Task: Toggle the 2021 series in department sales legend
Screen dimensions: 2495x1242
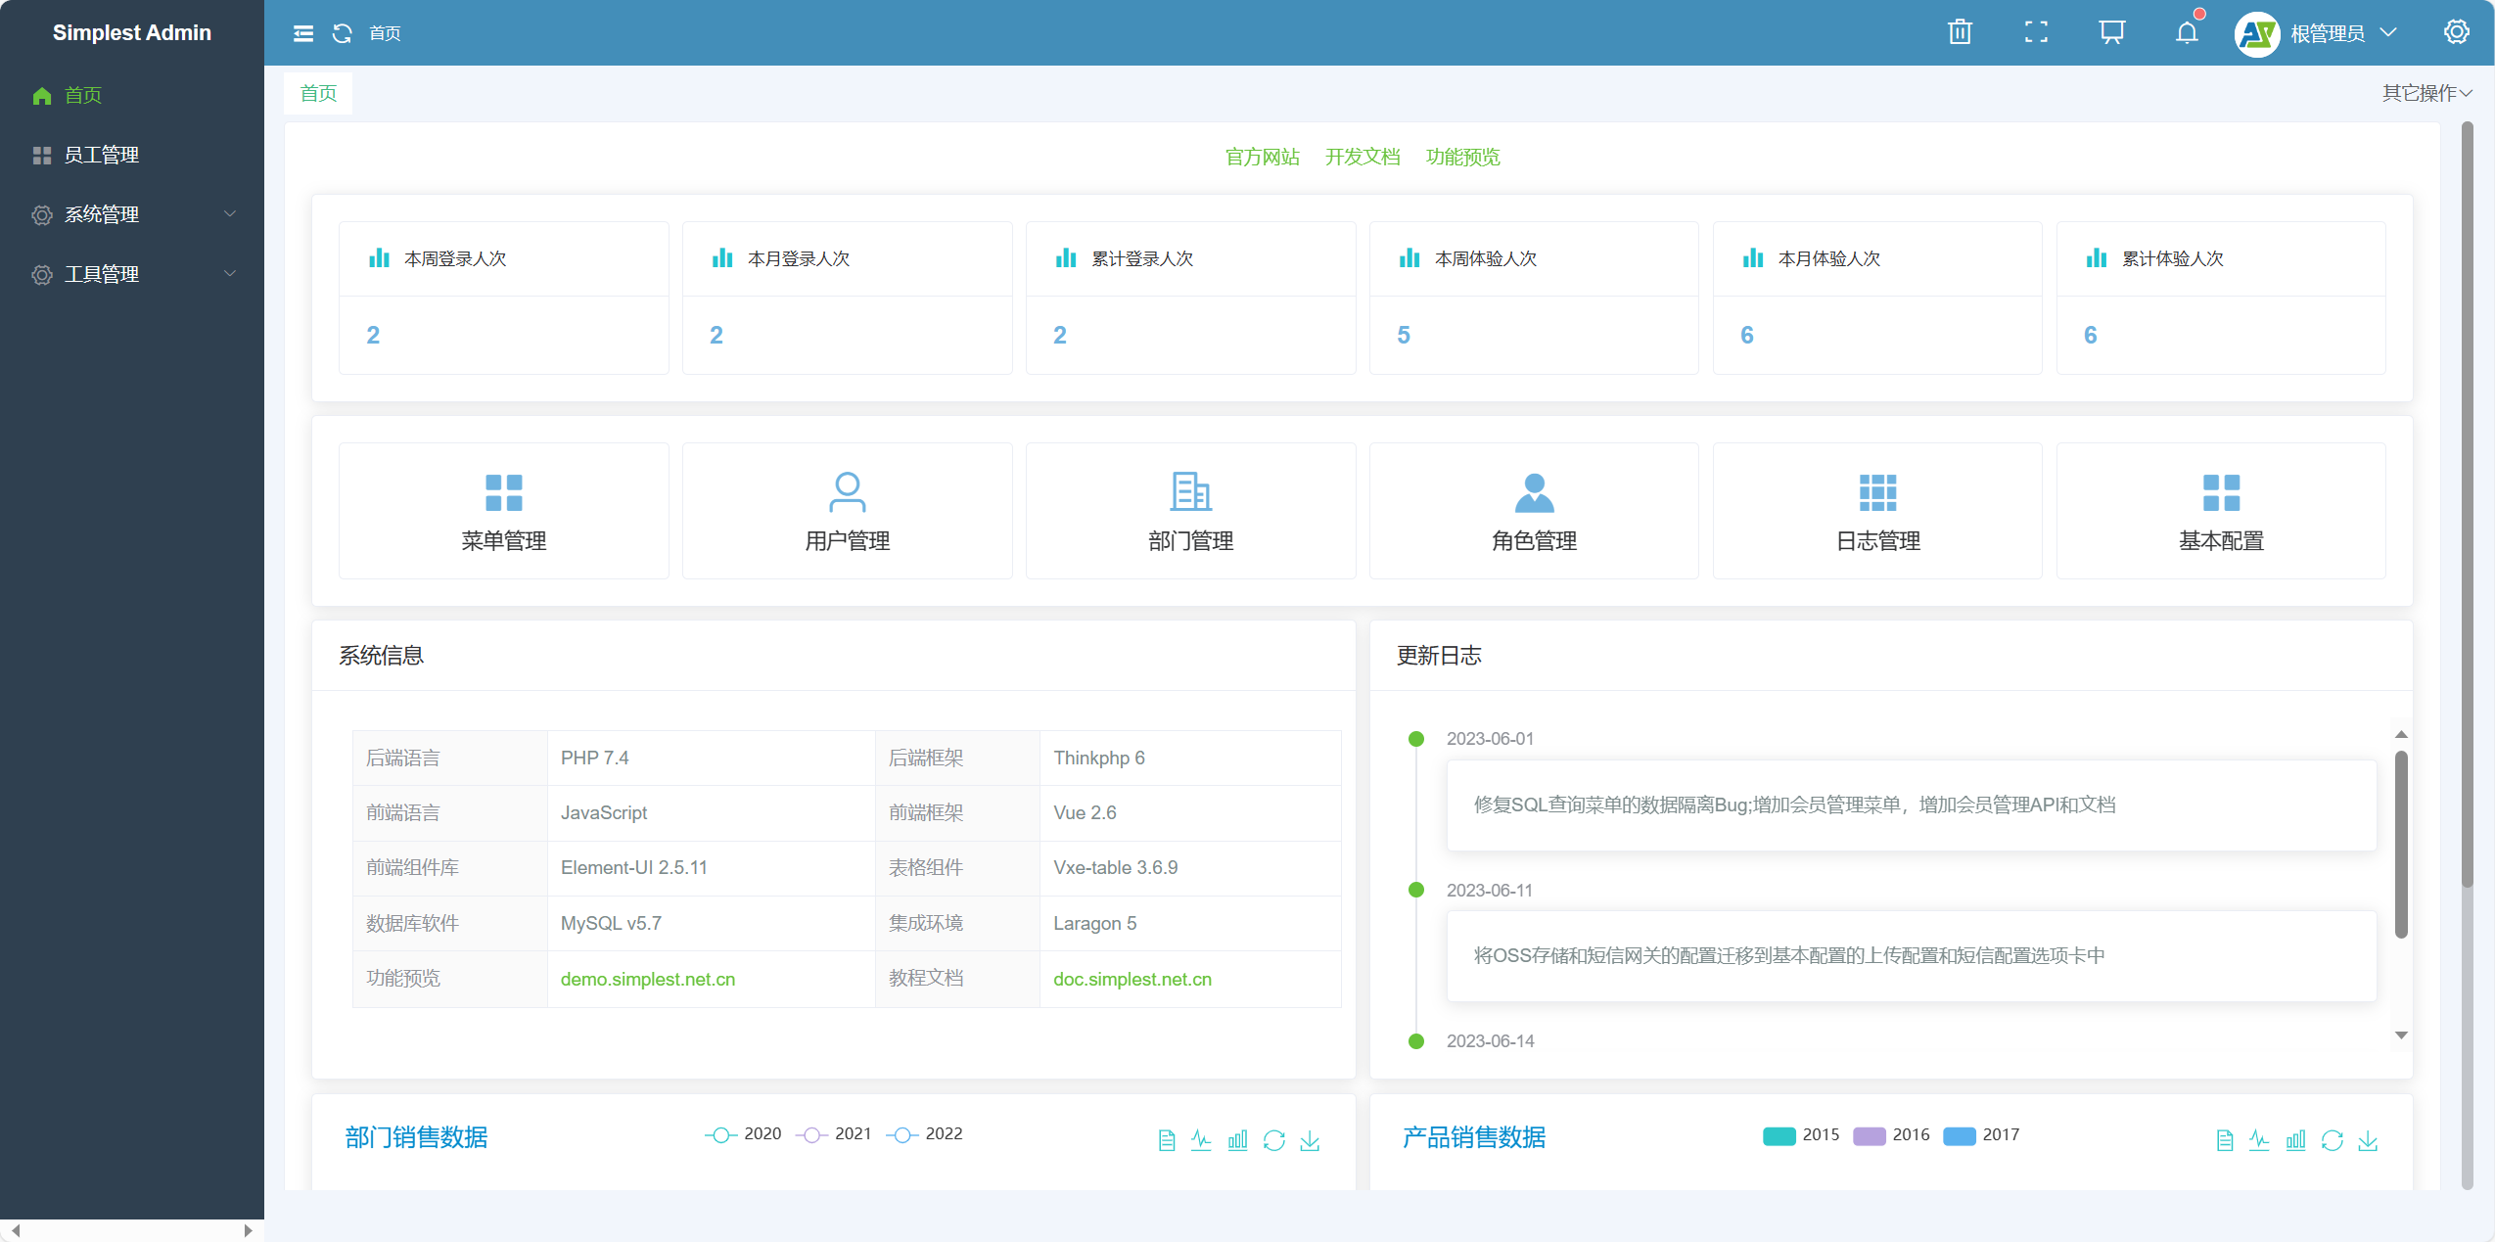Action: click(832, 1133)
